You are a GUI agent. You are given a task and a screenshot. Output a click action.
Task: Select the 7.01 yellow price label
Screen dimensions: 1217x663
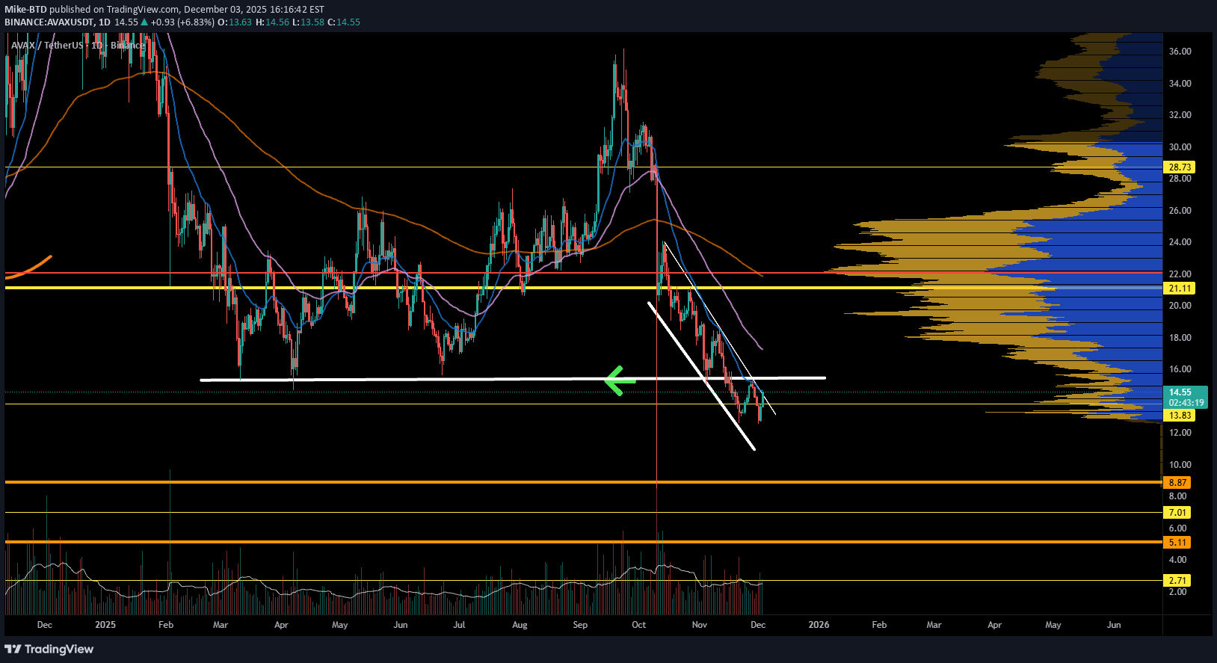pyautogui.click(x=1177, y=513)
